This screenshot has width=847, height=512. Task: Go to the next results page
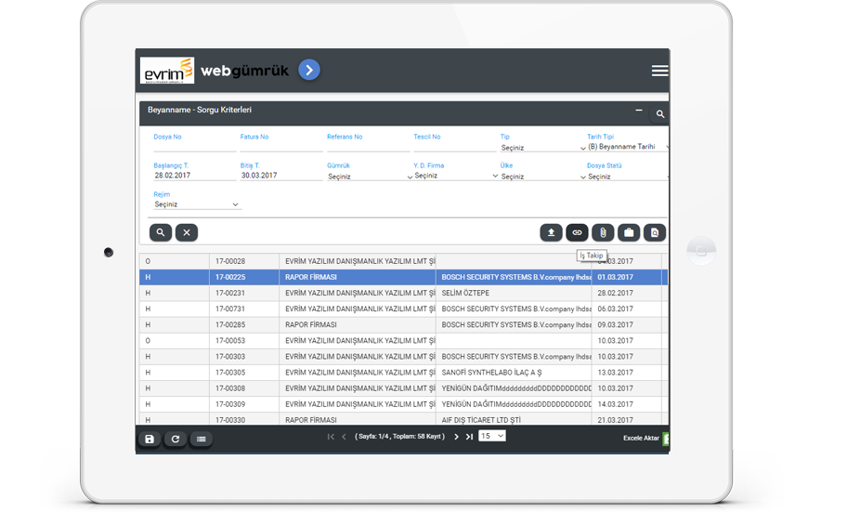(x=456, y=437)
